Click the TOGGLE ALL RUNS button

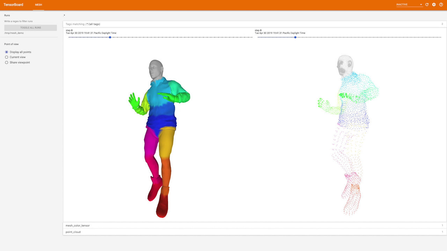pyautogui.click(x=30, y=28)
